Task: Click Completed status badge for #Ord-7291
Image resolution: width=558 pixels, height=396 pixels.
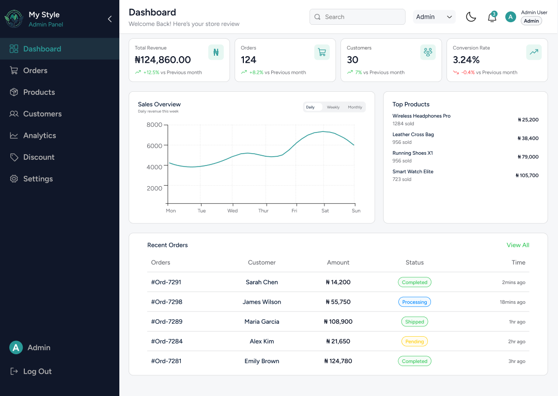Action: click(x=414, y=283)
